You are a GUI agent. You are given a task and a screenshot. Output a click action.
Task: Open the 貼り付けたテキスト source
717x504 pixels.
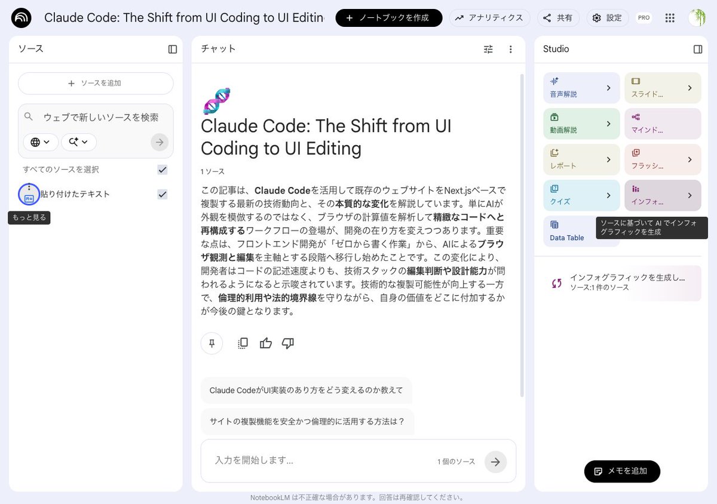tap(75, 194)
